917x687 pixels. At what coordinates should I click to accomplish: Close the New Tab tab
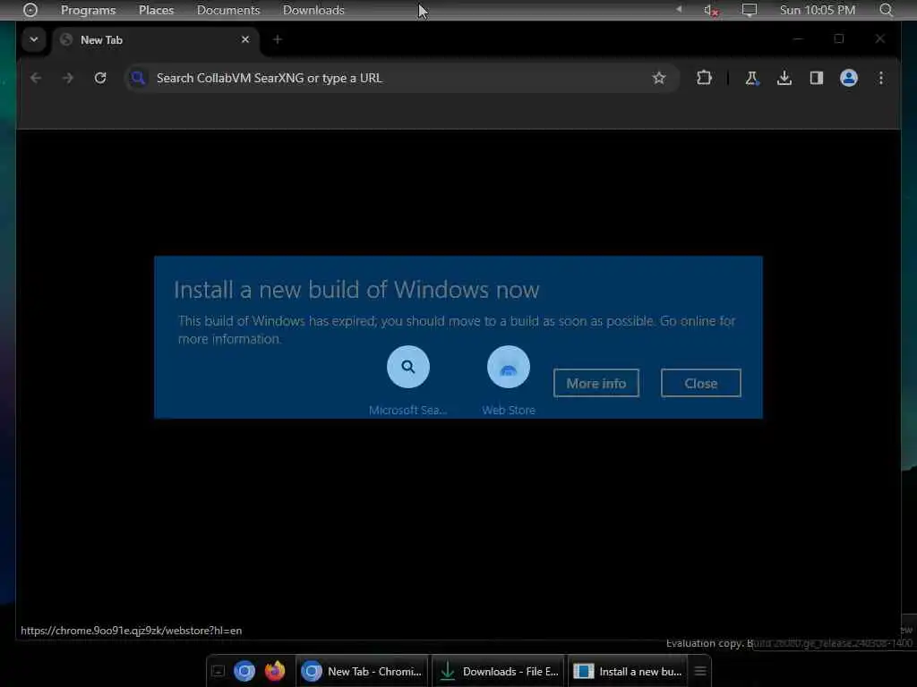point(245,39)
